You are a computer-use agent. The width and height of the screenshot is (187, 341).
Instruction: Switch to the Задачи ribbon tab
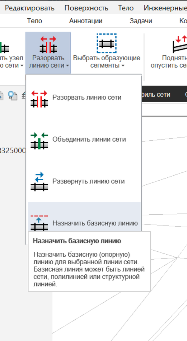[x=141, y=21]
